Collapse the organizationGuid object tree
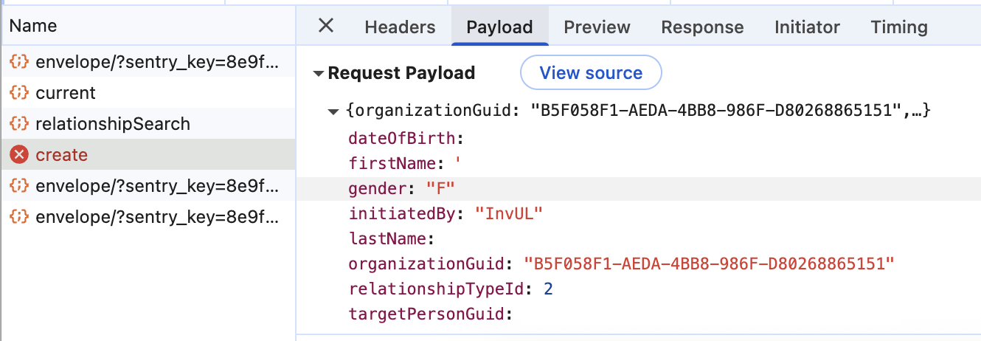Viewport: 981px width, 341px height. click(334, 112)
